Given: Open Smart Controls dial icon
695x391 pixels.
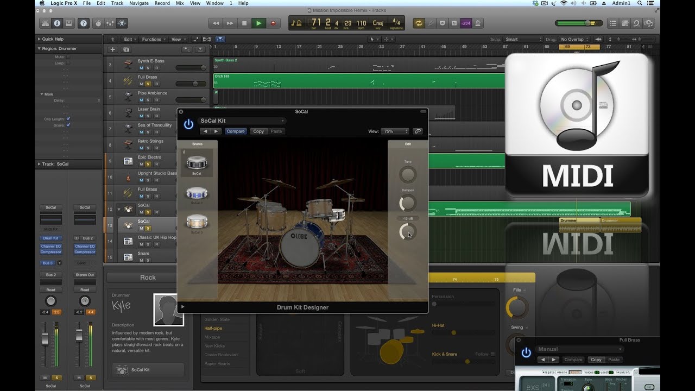Looking at the screenshot, I should coord(98,23).
